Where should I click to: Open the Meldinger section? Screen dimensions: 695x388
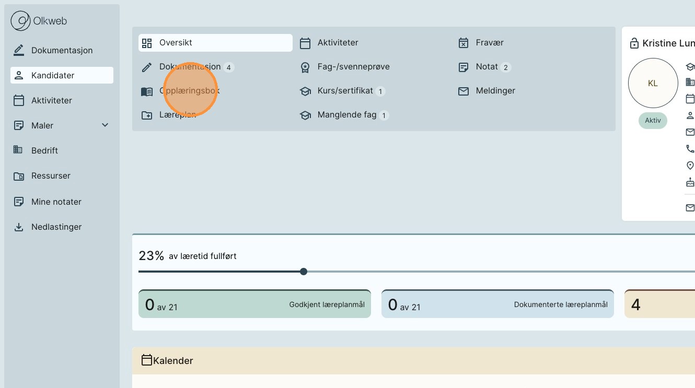(495, 91)
